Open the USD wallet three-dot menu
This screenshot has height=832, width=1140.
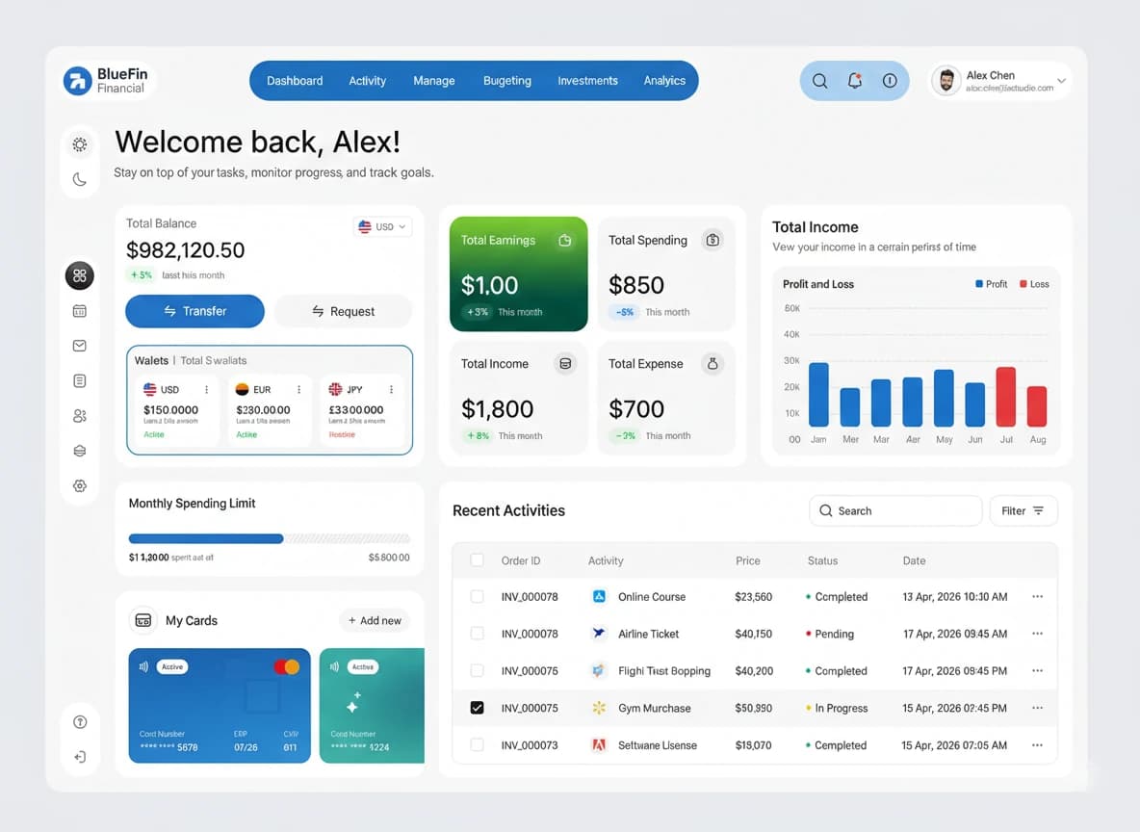(206, 390)
